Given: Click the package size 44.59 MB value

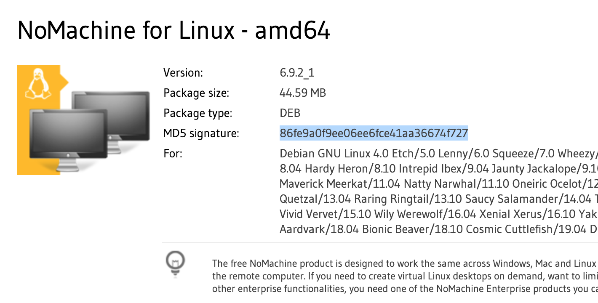Looking at the screenshot, I should point(303,93).
